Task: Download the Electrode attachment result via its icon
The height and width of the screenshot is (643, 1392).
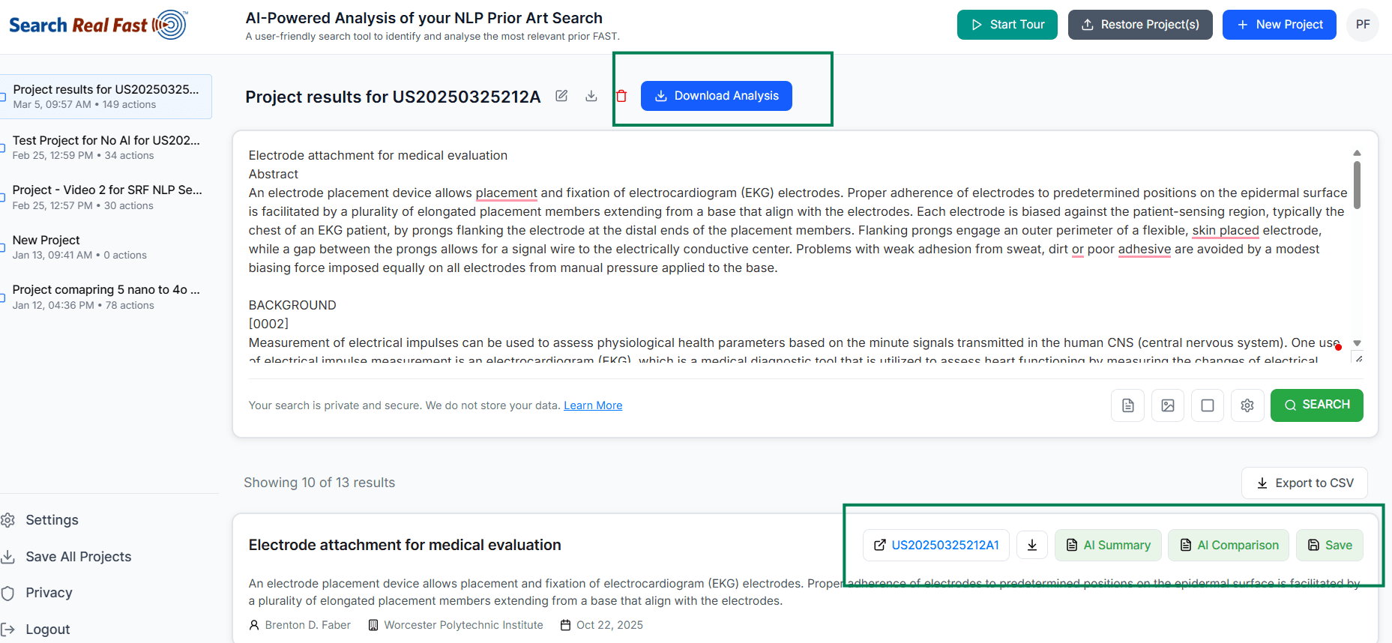Action: pyautogui.click(x=1032, y=545)
